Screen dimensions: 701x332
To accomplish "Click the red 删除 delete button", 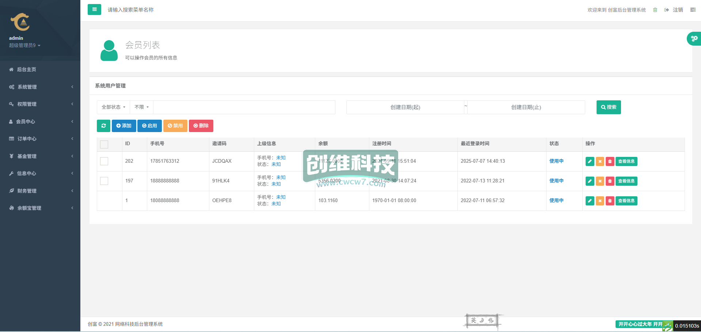I will coord(201,126).
